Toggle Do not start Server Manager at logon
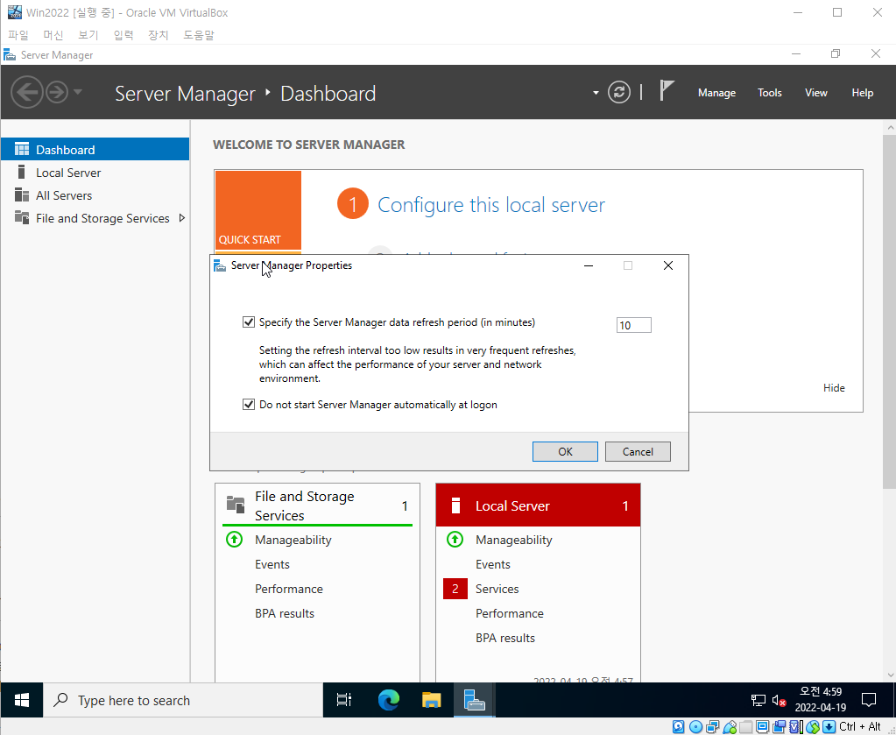Image resolution: width=896 pixels, height=735 pixels. (249, 404)
